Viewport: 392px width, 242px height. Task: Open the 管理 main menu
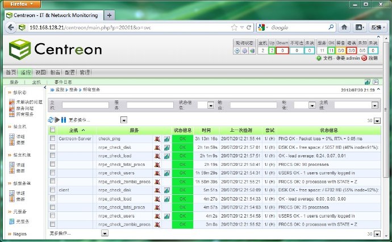(x=85, y=73)
